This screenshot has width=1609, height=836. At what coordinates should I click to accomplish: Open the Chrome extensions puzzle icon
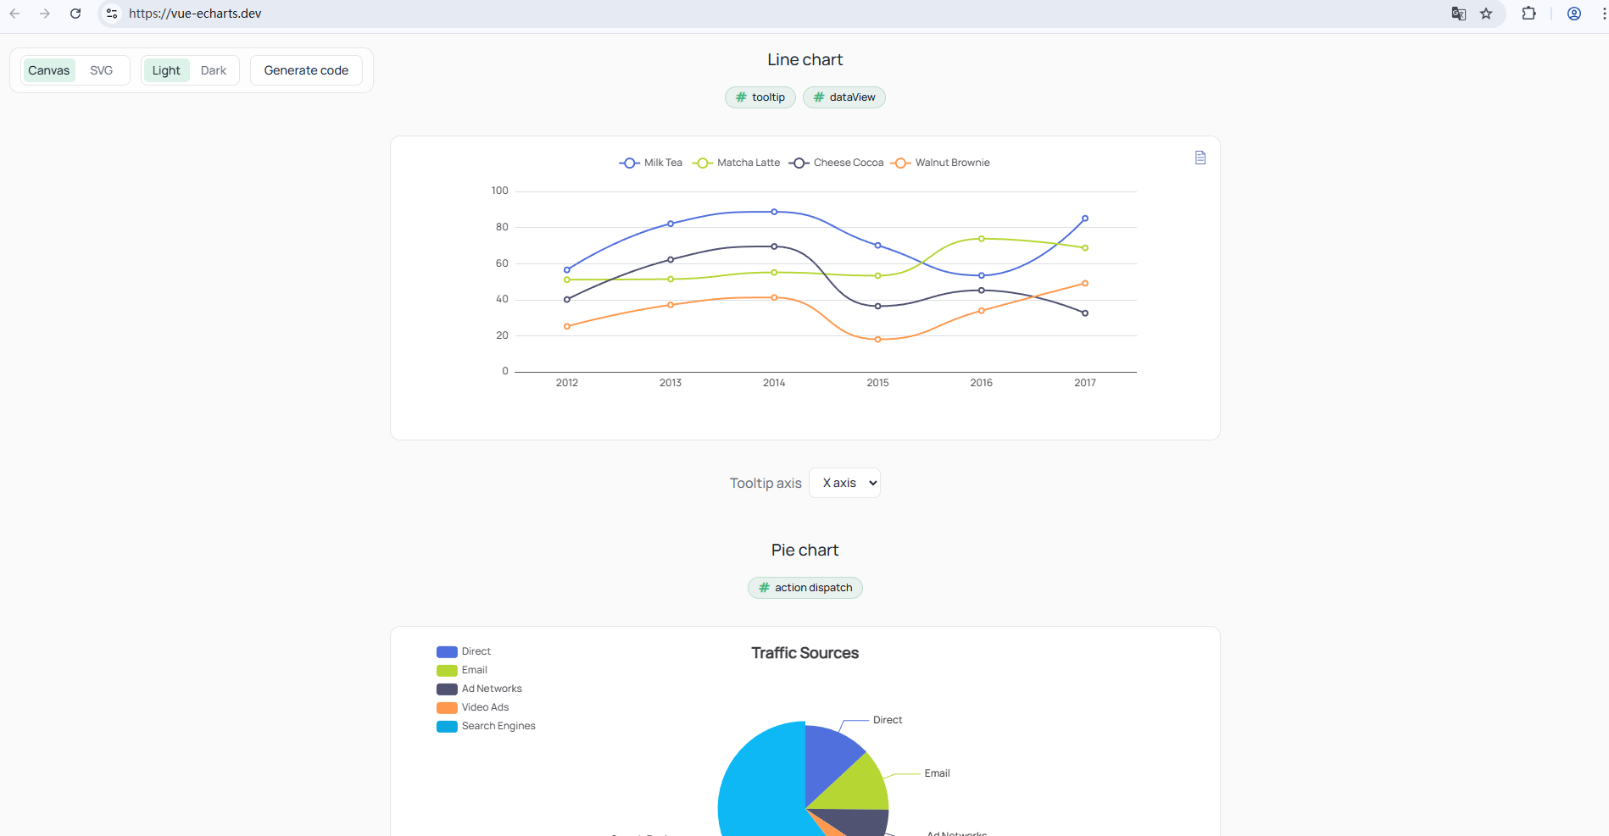(1529, 14)
